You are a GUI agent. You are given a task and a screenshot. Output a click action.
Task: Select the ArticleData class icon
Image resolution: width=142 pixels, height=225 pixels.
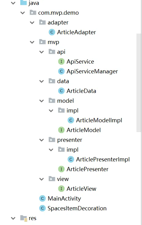[61, 91]
